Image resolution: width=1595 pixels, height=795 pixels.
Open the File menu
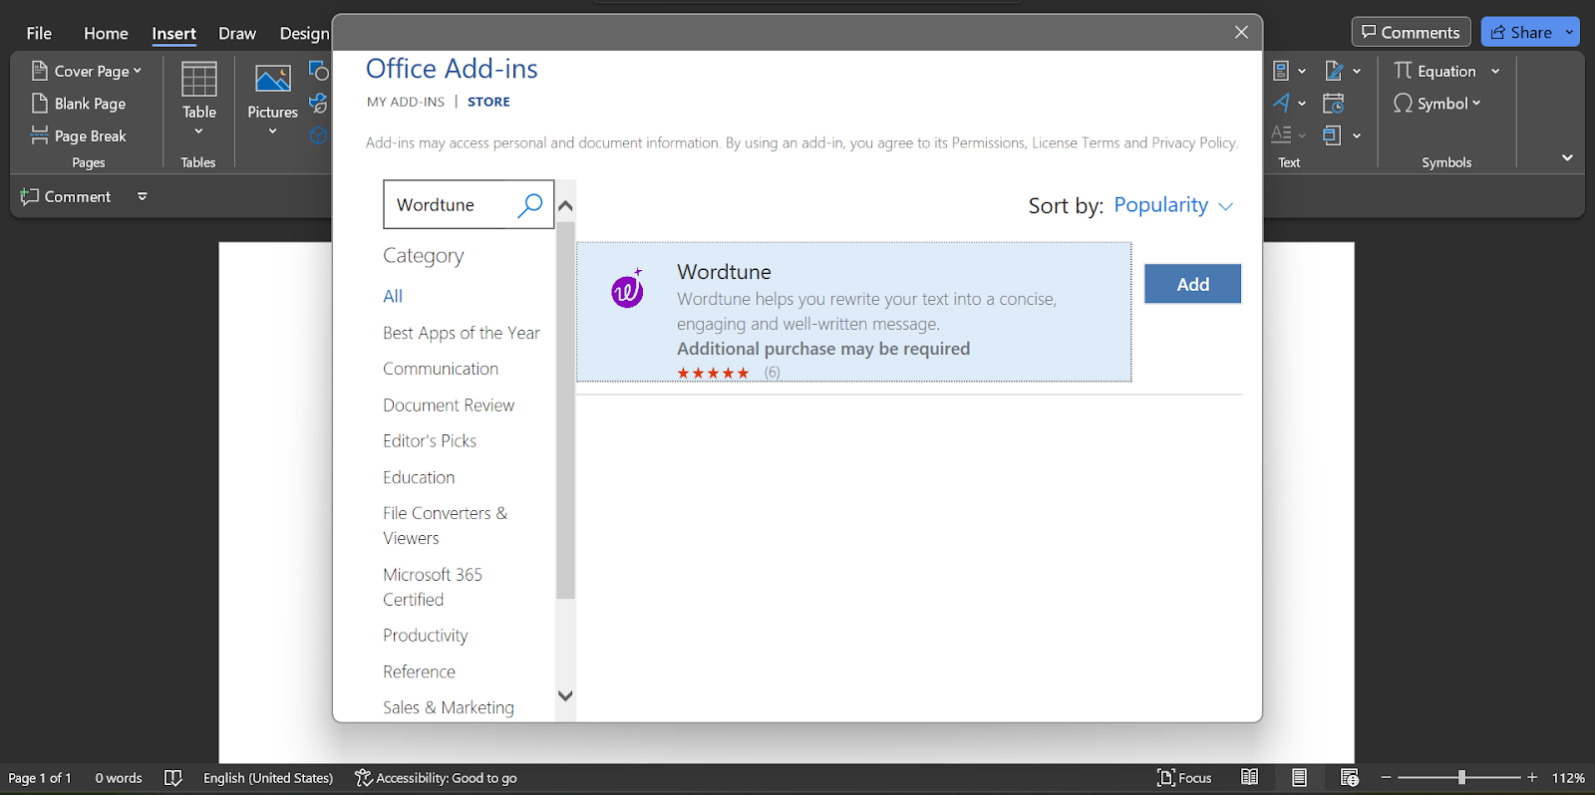tap(39, 33)
